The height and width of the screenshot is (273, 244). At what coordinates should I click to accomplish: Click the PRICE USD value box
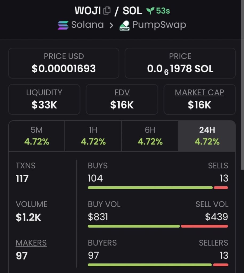click(63, 63)
